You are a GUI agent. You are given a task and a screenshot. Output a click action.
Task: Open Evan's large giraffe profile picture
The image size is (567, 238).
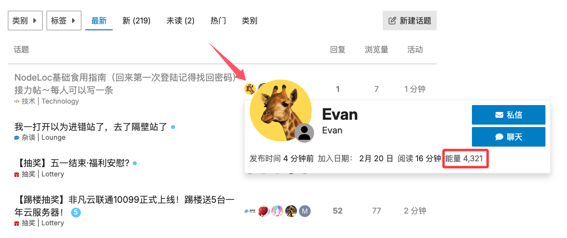pos(281,111)
